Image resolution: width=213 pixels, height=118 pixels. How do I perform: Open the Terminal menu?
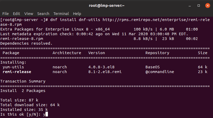pos(61,14)
